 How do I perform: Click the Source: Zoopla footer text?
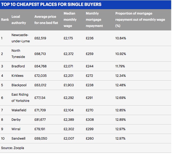[x=13, y=148]
